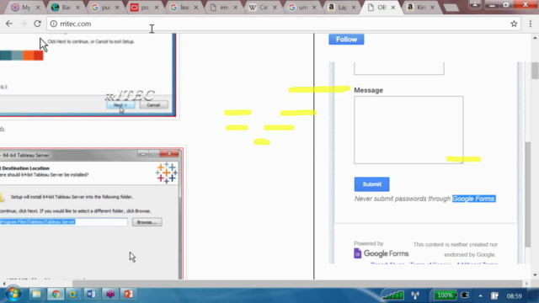
Task: Click the page vertical scrollbar down arrow
Action: coord(535,275)
